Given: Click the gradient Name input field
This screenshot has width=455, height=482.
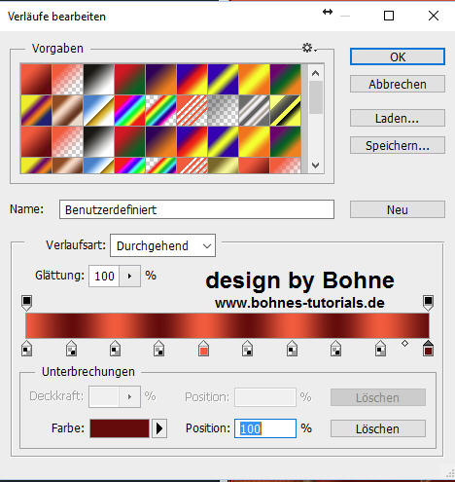Looking at the screenshot, I should (196, 209).
